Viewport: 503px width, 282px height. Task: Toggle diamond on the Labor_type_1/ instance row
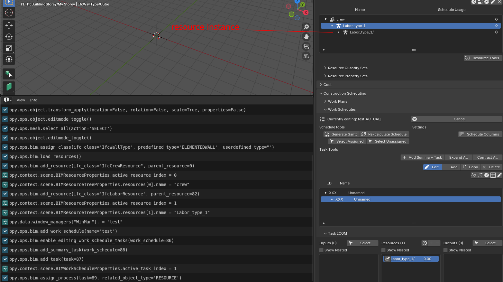(496, 32)
